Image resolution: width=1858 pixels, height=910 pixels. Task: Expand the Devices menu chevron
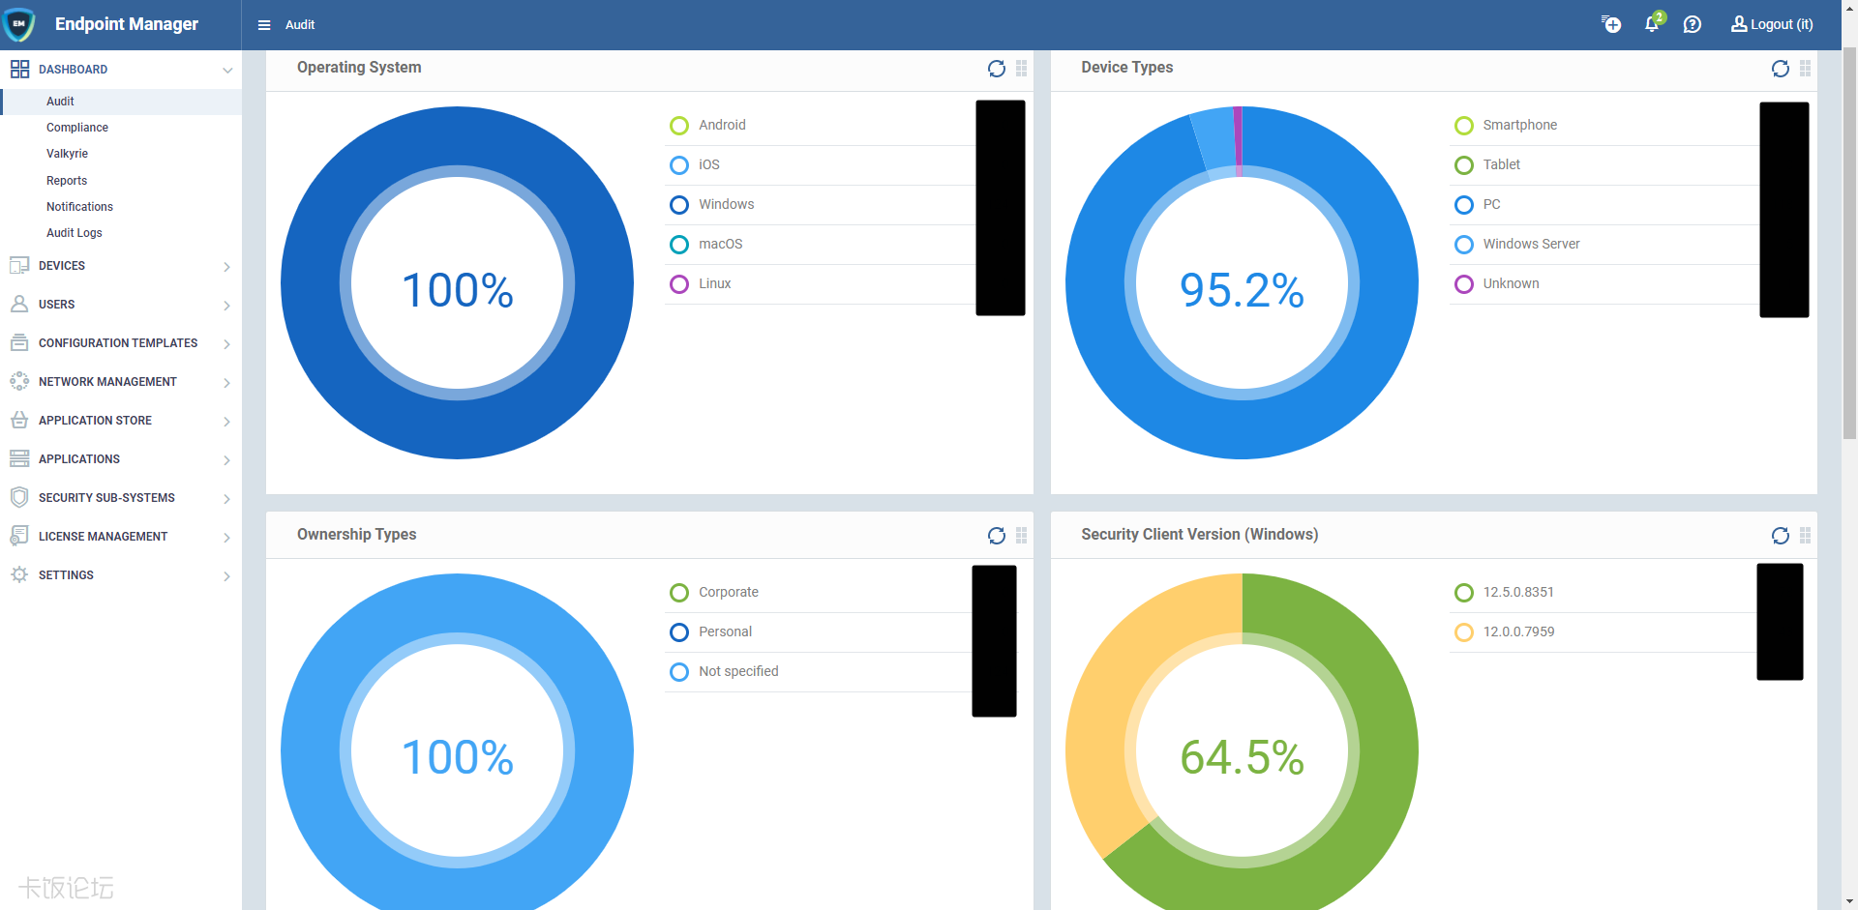(227, 267)
